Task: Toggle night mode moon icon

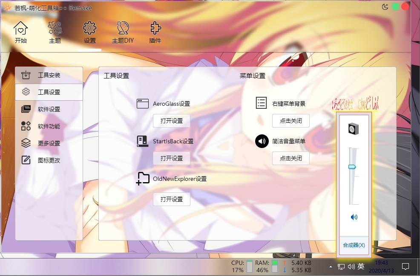Action: [x=385, y=7]
